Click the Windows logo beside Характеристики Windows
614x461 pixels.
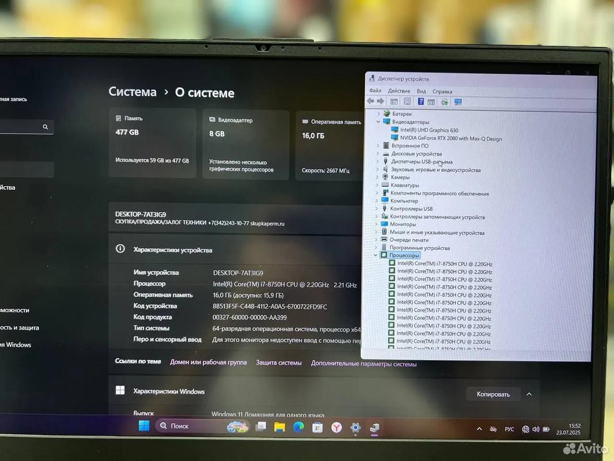click(120, 390)
